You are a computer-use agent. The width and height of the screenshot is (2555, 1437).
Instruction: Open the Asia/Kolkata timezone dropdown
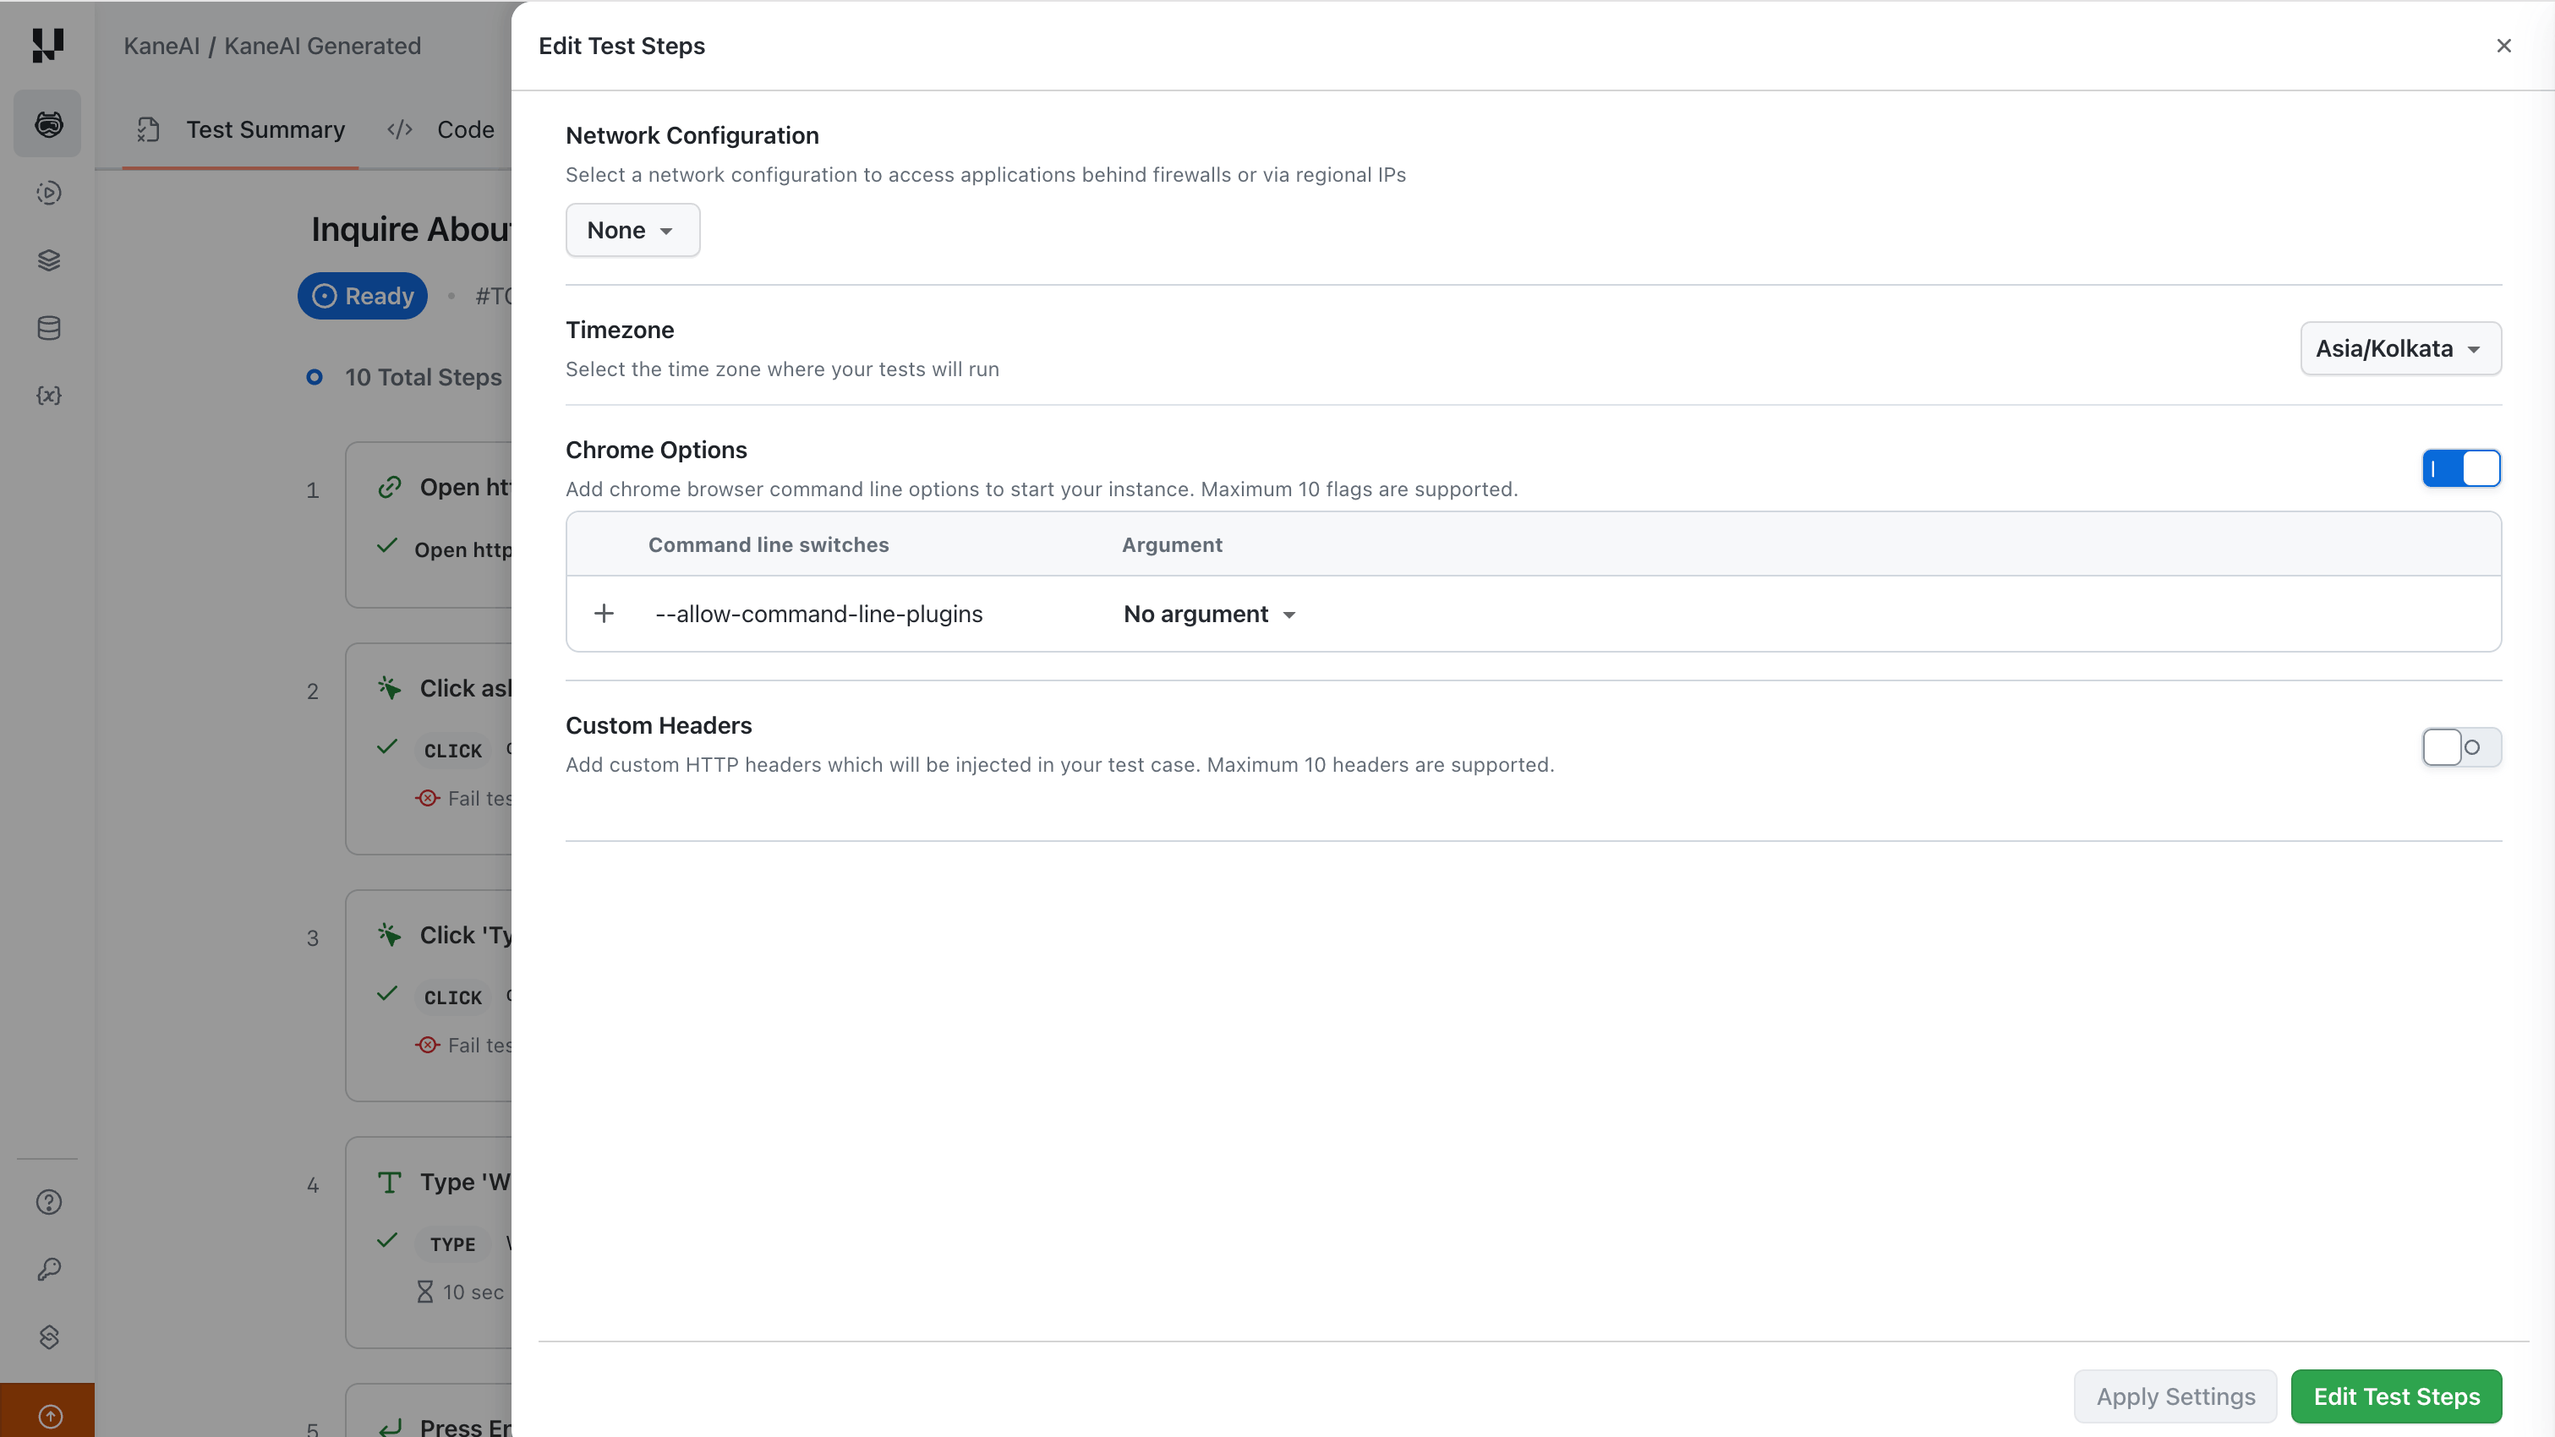(2400, 348)
